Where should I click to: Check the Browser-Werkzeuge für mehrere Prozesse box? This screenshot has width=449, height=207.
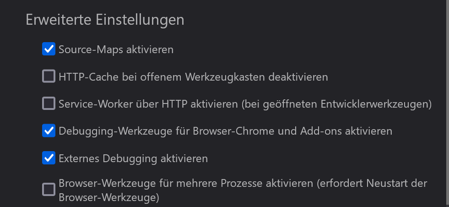pos(49,190)
